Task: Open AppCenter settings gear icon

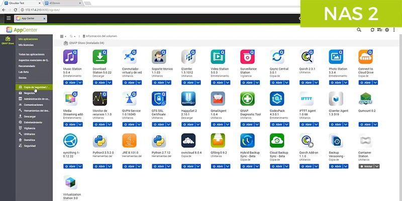Action: click(387, 30)
